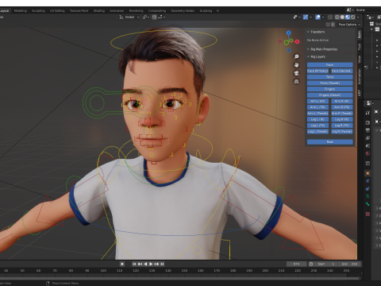Select rendered viewport shading mode

353,17
